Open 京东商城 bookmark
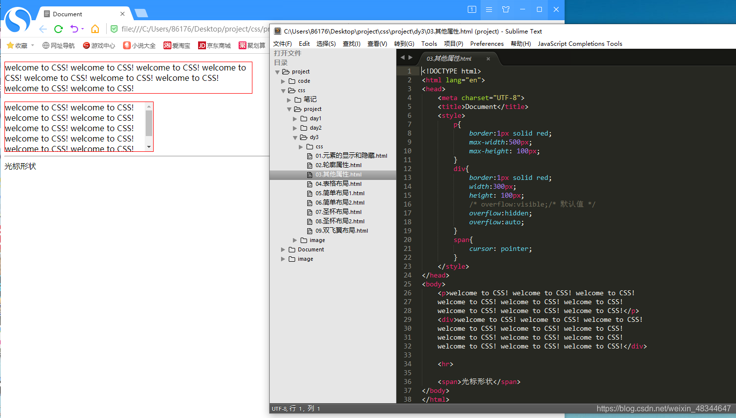This screenshot has height=418, width=736. (x=214, y=45)
